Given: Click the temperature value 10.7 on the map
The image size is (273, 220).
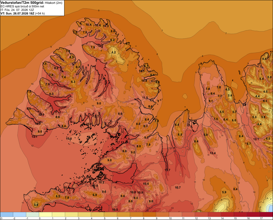Looking at the screenshot, I should pos(178,187).
